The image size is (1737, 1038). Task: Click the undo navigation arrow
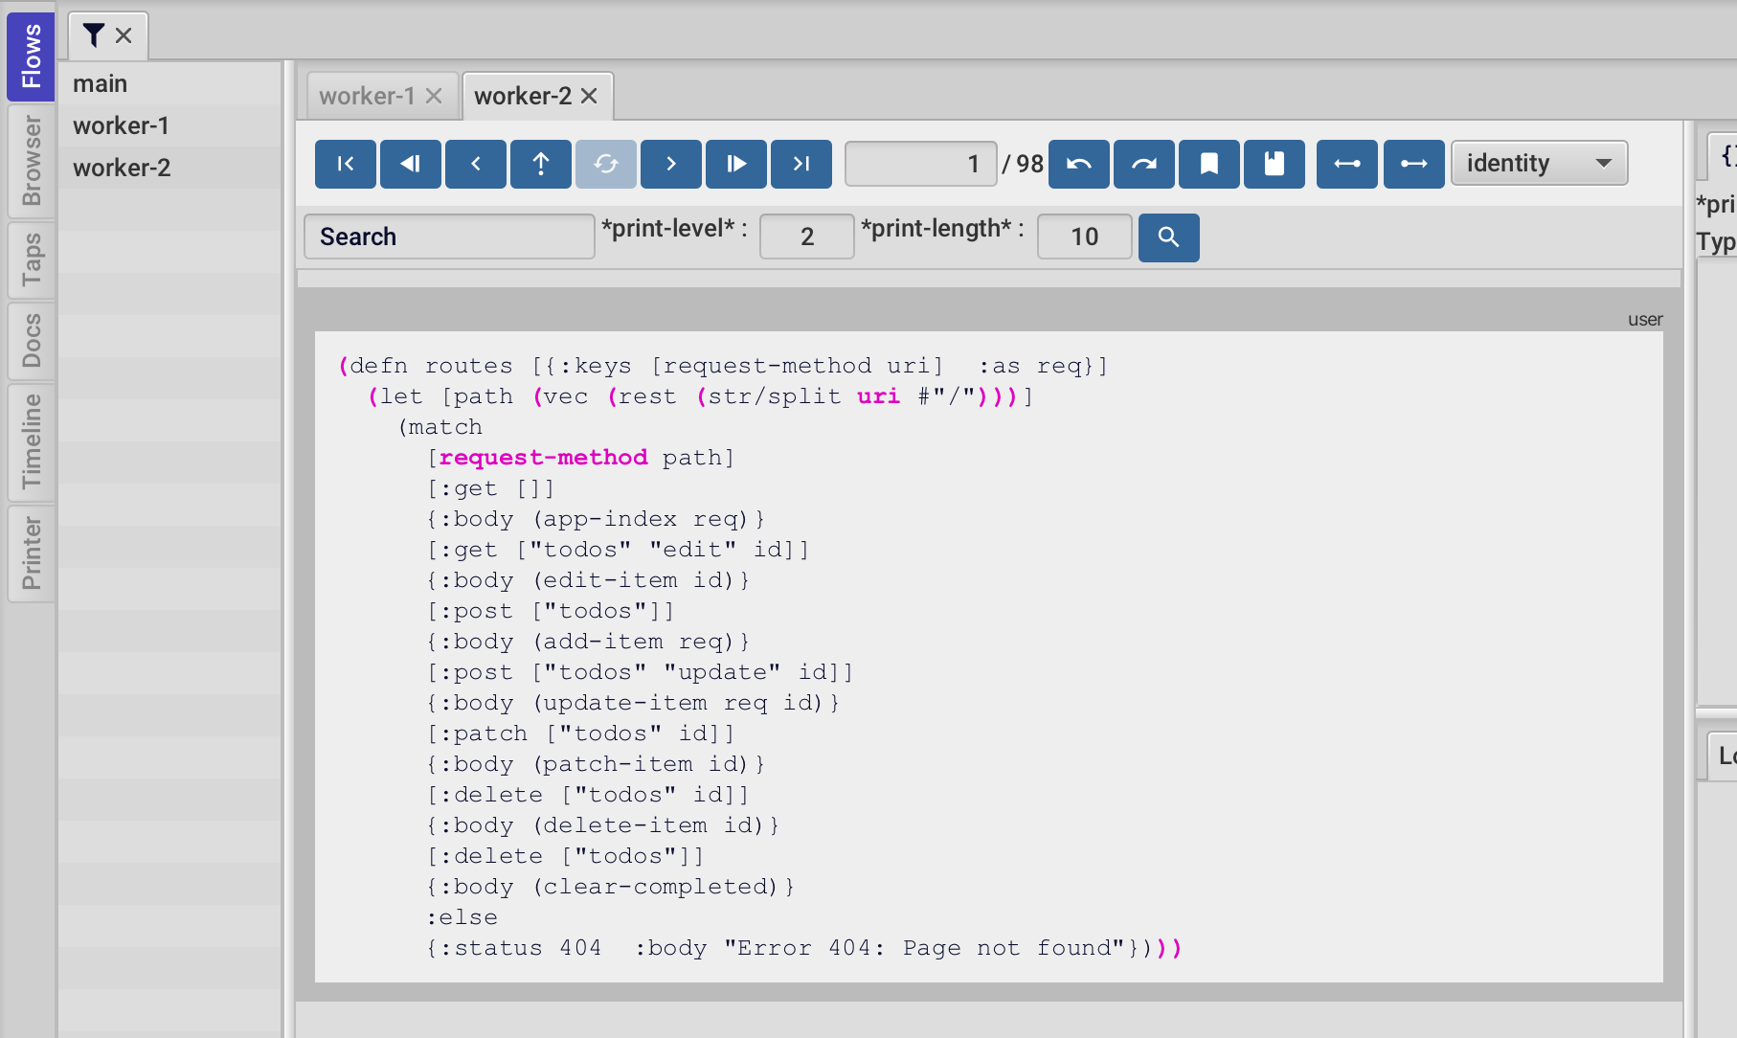1078,164
